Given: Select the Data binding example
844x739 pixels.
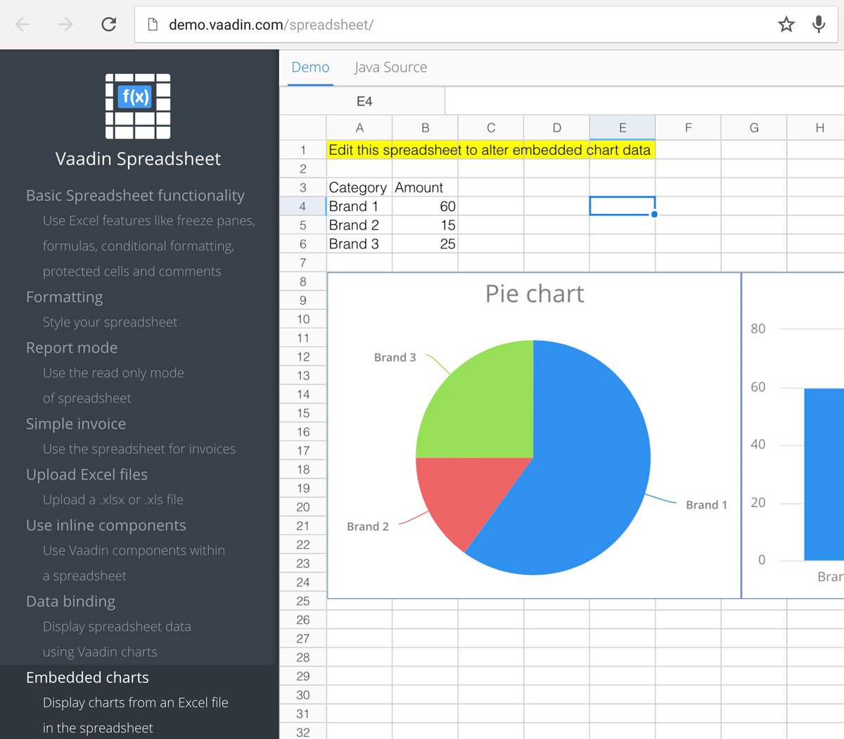Looking at the screenshot, I should point(70,601).
